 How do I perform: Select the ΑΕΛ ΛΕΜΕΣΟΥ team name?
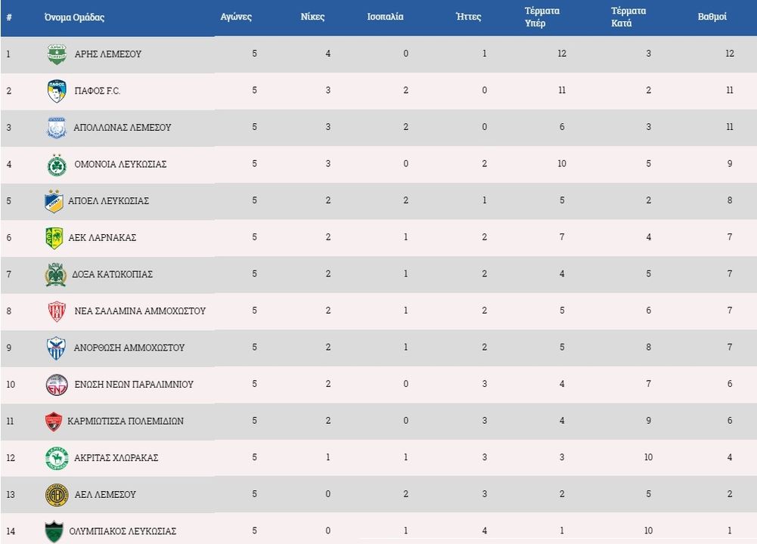click(105, 495)
